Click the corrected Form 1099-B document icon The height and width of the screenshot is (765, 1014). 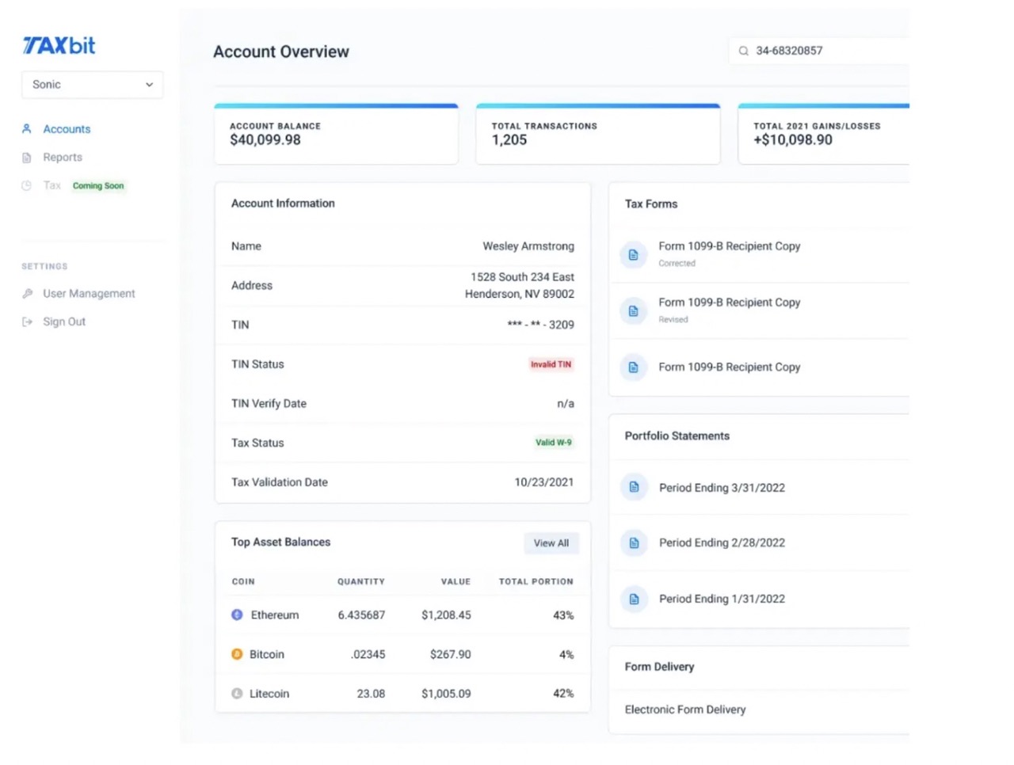click(633, 254)
